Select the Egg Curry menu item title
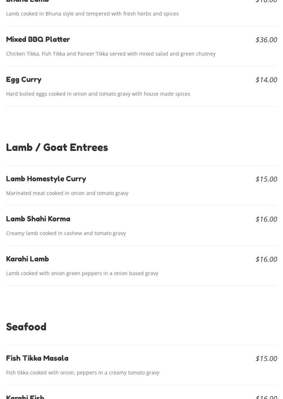 24,79
